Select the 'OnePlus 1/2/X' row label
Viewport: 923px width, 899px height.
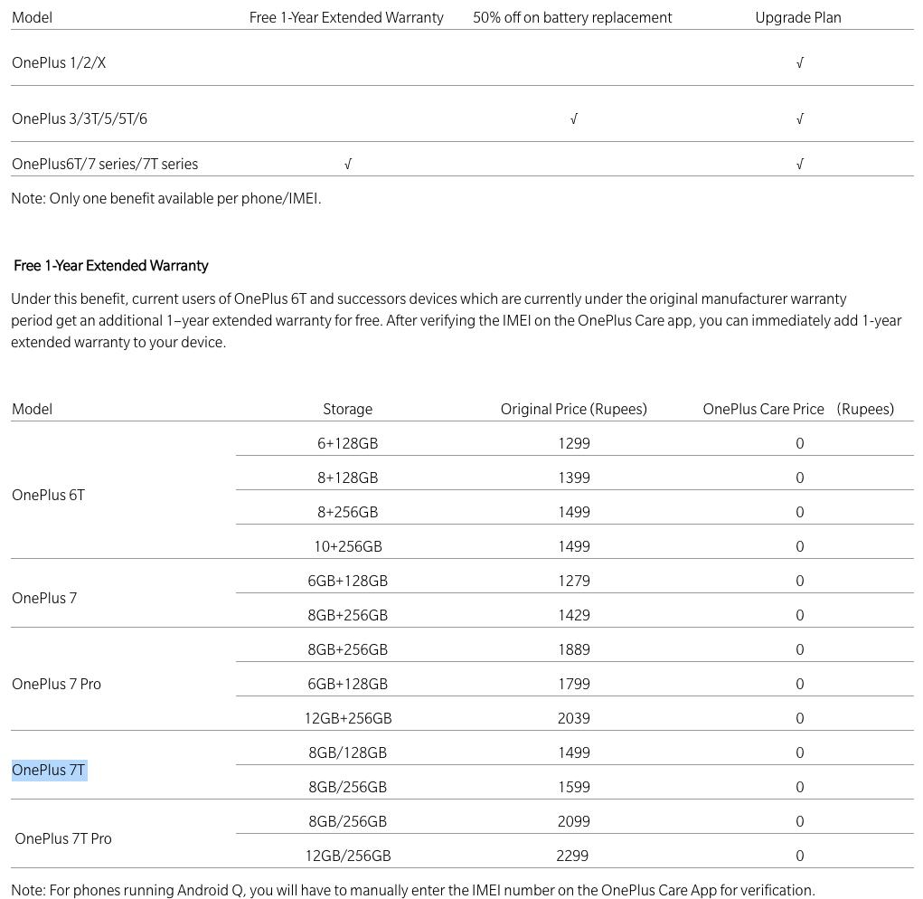point(59,62)
